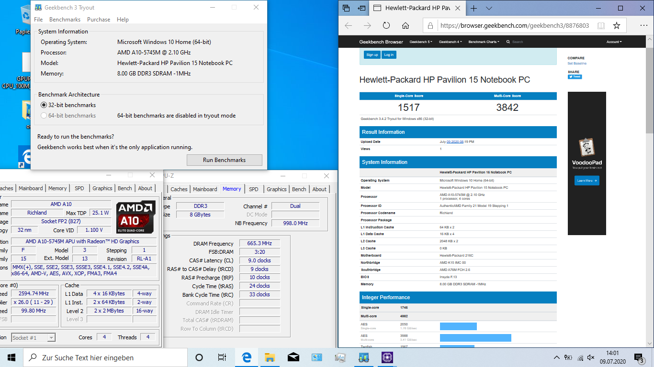
Task: Open Bench tab in CPU-Z window with AMD logo
Action: pos(124,188)
